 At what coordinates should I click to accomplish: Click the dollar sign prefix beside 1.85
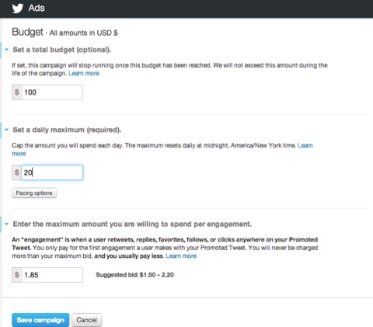[17, 275]
